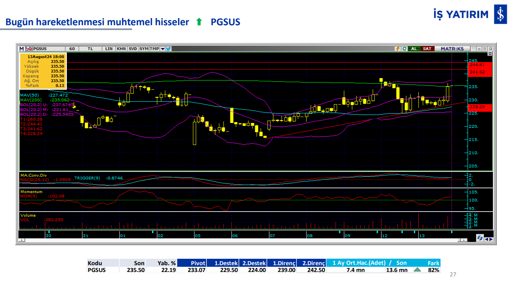This screenshot has width=508, height=282.
Task: Select the SVD toolbar item
Action: (132, 48)
